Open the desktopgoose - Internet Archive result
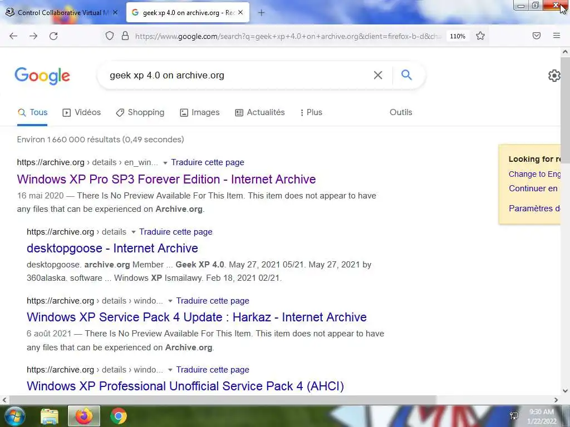 click(x=112, y=249)
